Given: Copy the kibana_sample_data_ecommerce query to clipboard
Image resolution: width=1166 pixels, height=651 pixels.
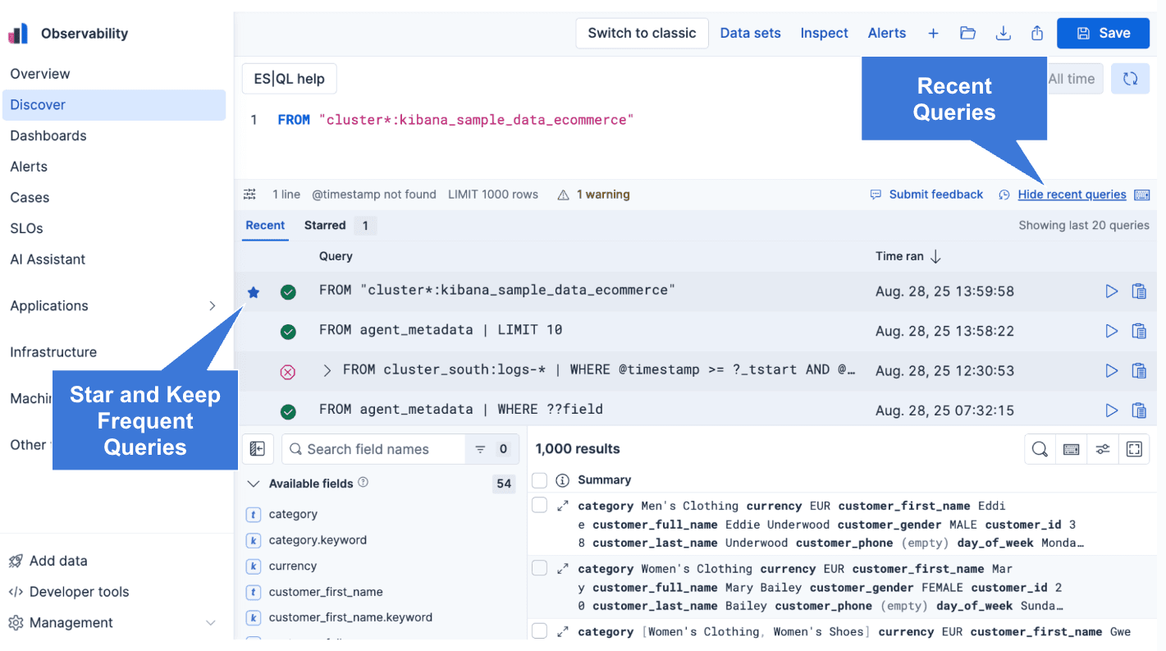Looking at the screenshot, I should pos(1139,291).
